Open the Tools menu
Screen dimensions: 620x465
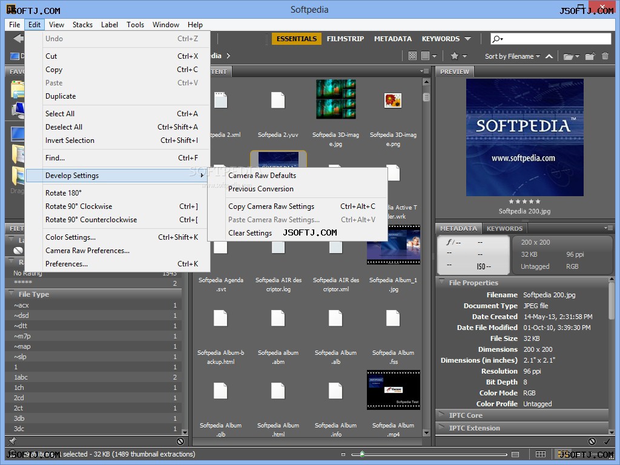pyautogui.click(x=135, y=24)
